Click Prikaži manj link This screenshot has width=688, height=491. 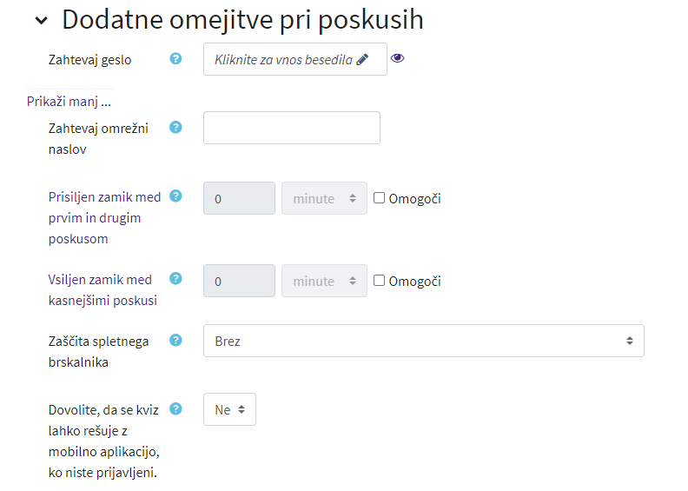(x=69, y=102)
